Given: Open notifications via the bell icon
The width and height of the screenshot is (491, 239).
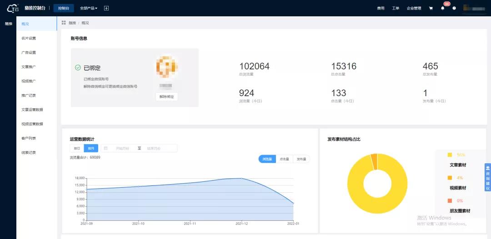Looking at the screenshot, I should (443, 8).
